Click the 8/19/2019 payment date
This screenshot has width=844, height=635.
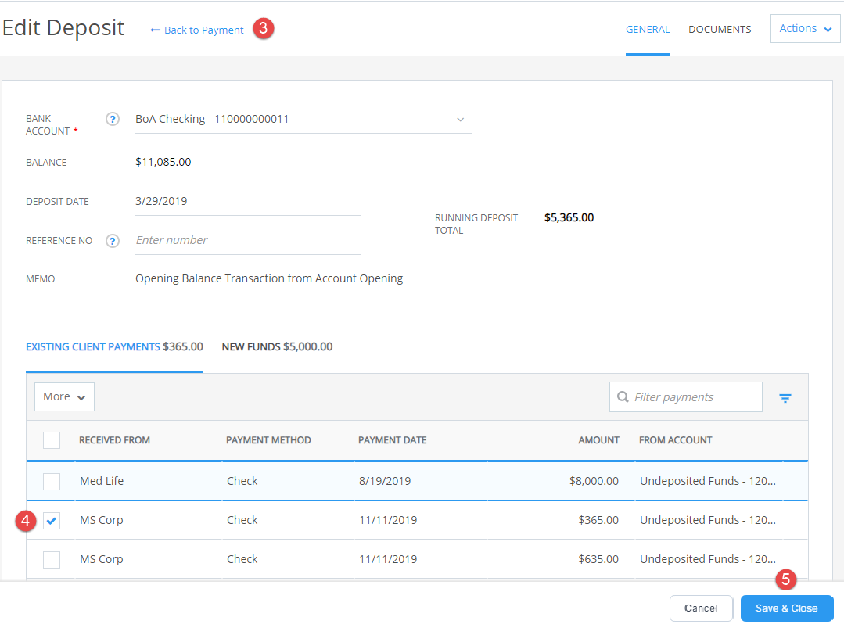(385, 481)
